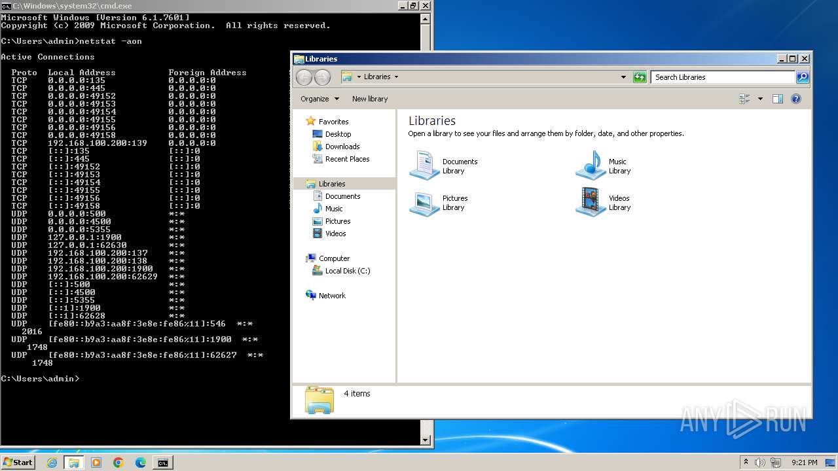Screen dimensions: 838x471
Task: Launch Microsoft Edge from taskbar
Action: pos(140,462)
